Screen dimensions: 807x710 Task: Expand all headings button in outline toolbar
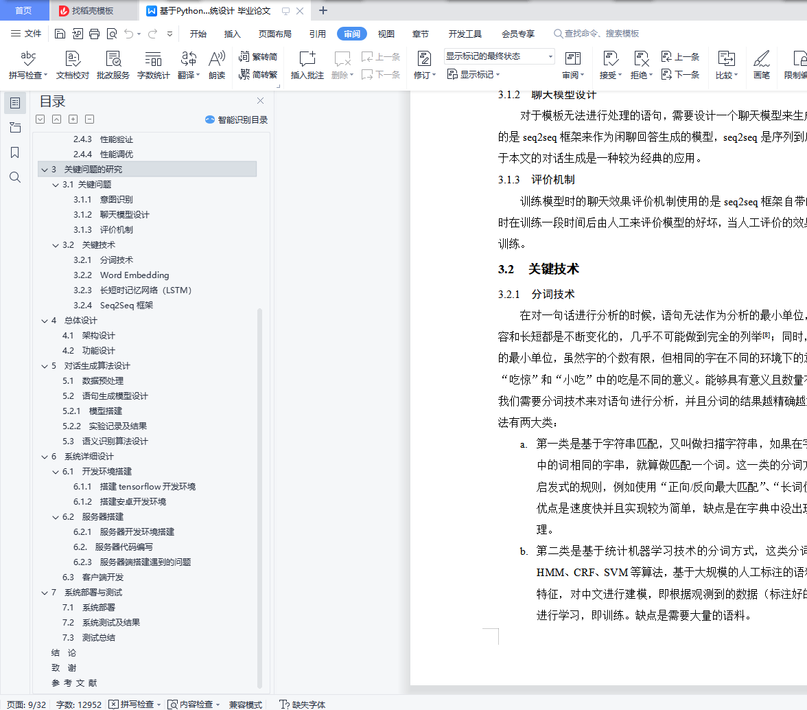pos(40,119)
